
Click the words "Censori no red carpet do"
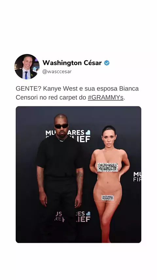(x=51, y=97)
